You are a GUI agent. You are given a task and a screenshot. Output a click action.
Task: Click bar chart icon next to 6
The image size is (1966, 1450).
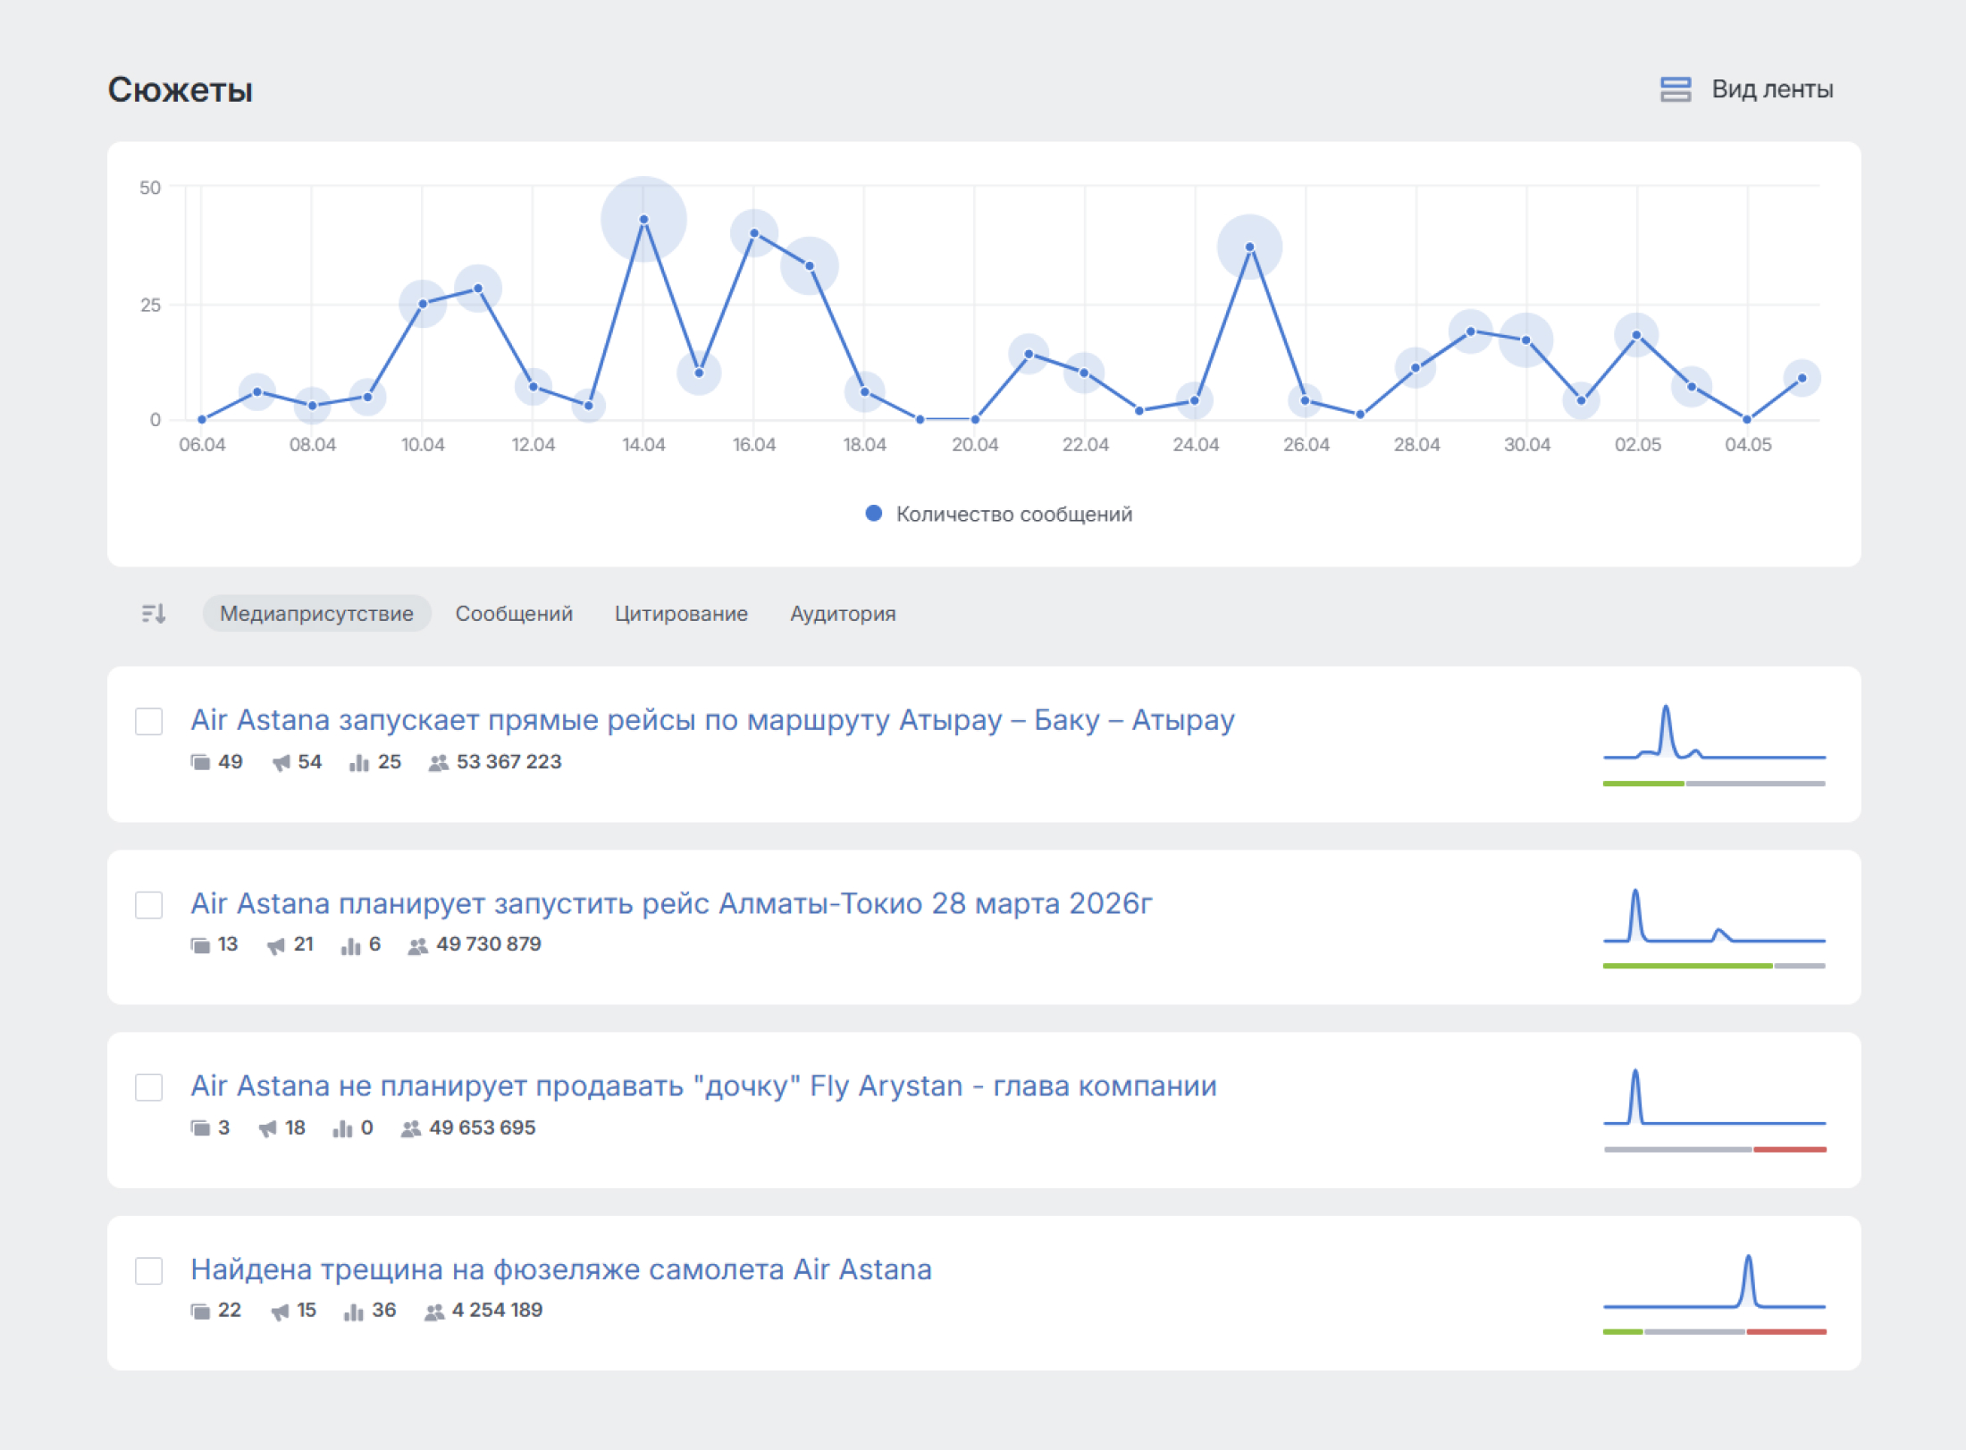pos(350,945)
